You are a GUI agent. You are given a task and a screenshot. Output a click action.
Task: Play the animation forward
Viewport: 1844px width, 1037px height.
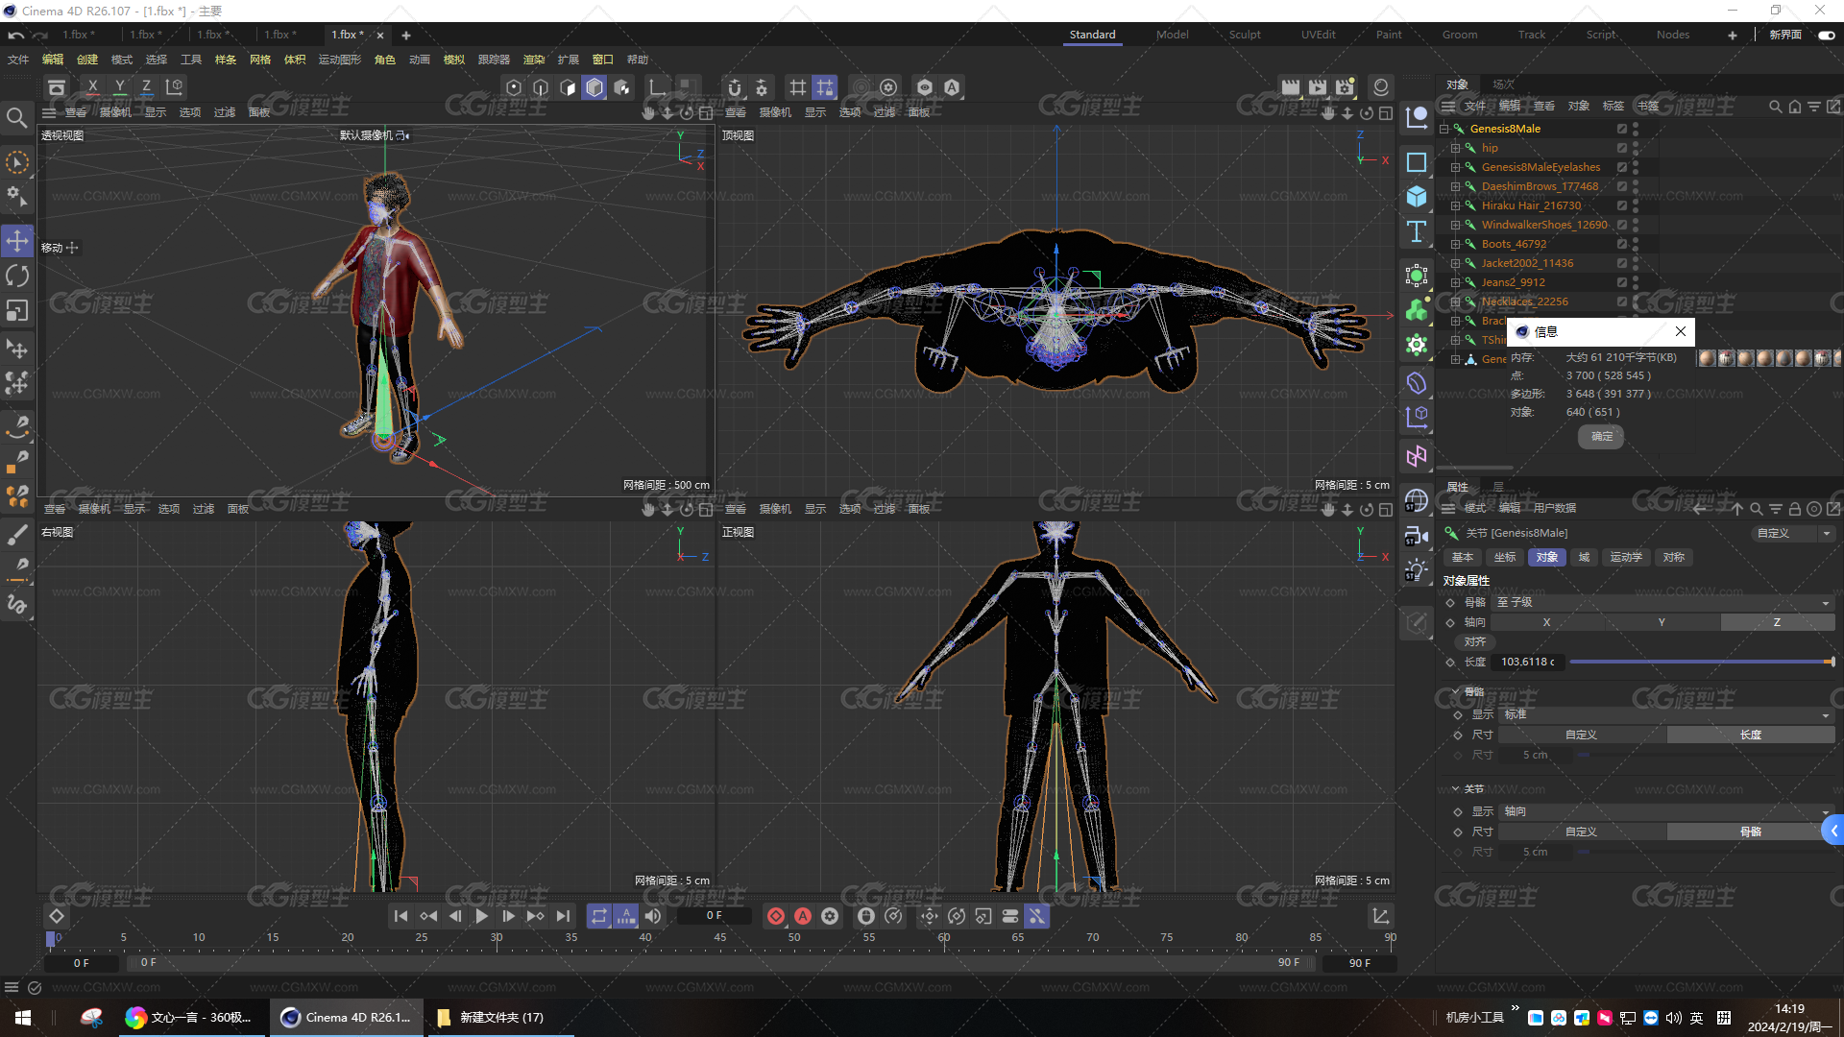click(482, 916)
